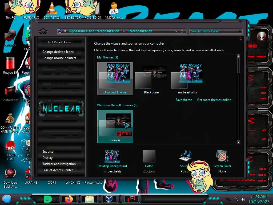Click the alien head gadget icon

(x=262, y=36)
